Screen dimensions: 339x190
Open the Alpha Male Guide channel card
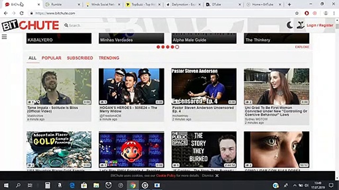tap(204, 39)
